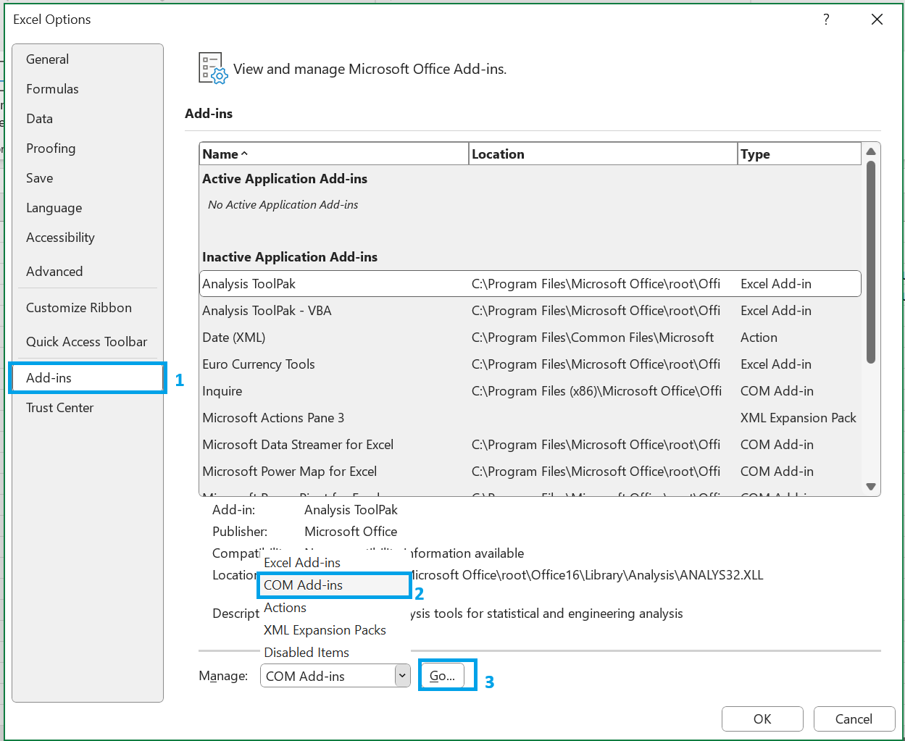Viewport: 905px width, 741px height.
Task: Sort add-ins by Name column header
Action: [x=334, y=154]
